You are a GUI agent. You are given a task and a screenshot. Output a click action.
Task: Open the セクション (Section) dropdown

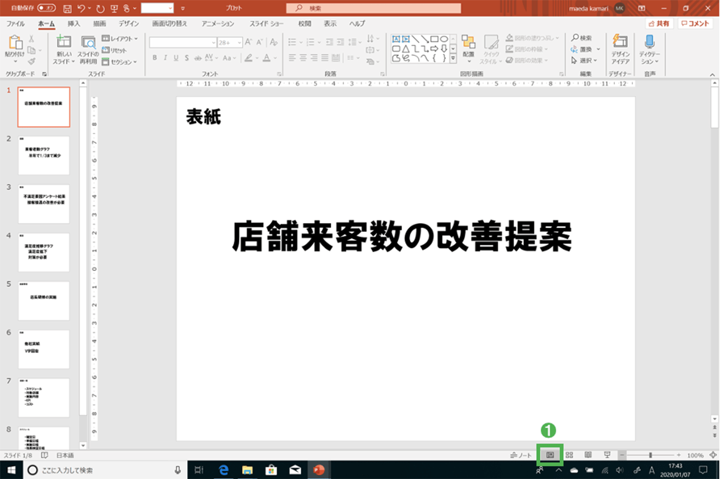119,62
